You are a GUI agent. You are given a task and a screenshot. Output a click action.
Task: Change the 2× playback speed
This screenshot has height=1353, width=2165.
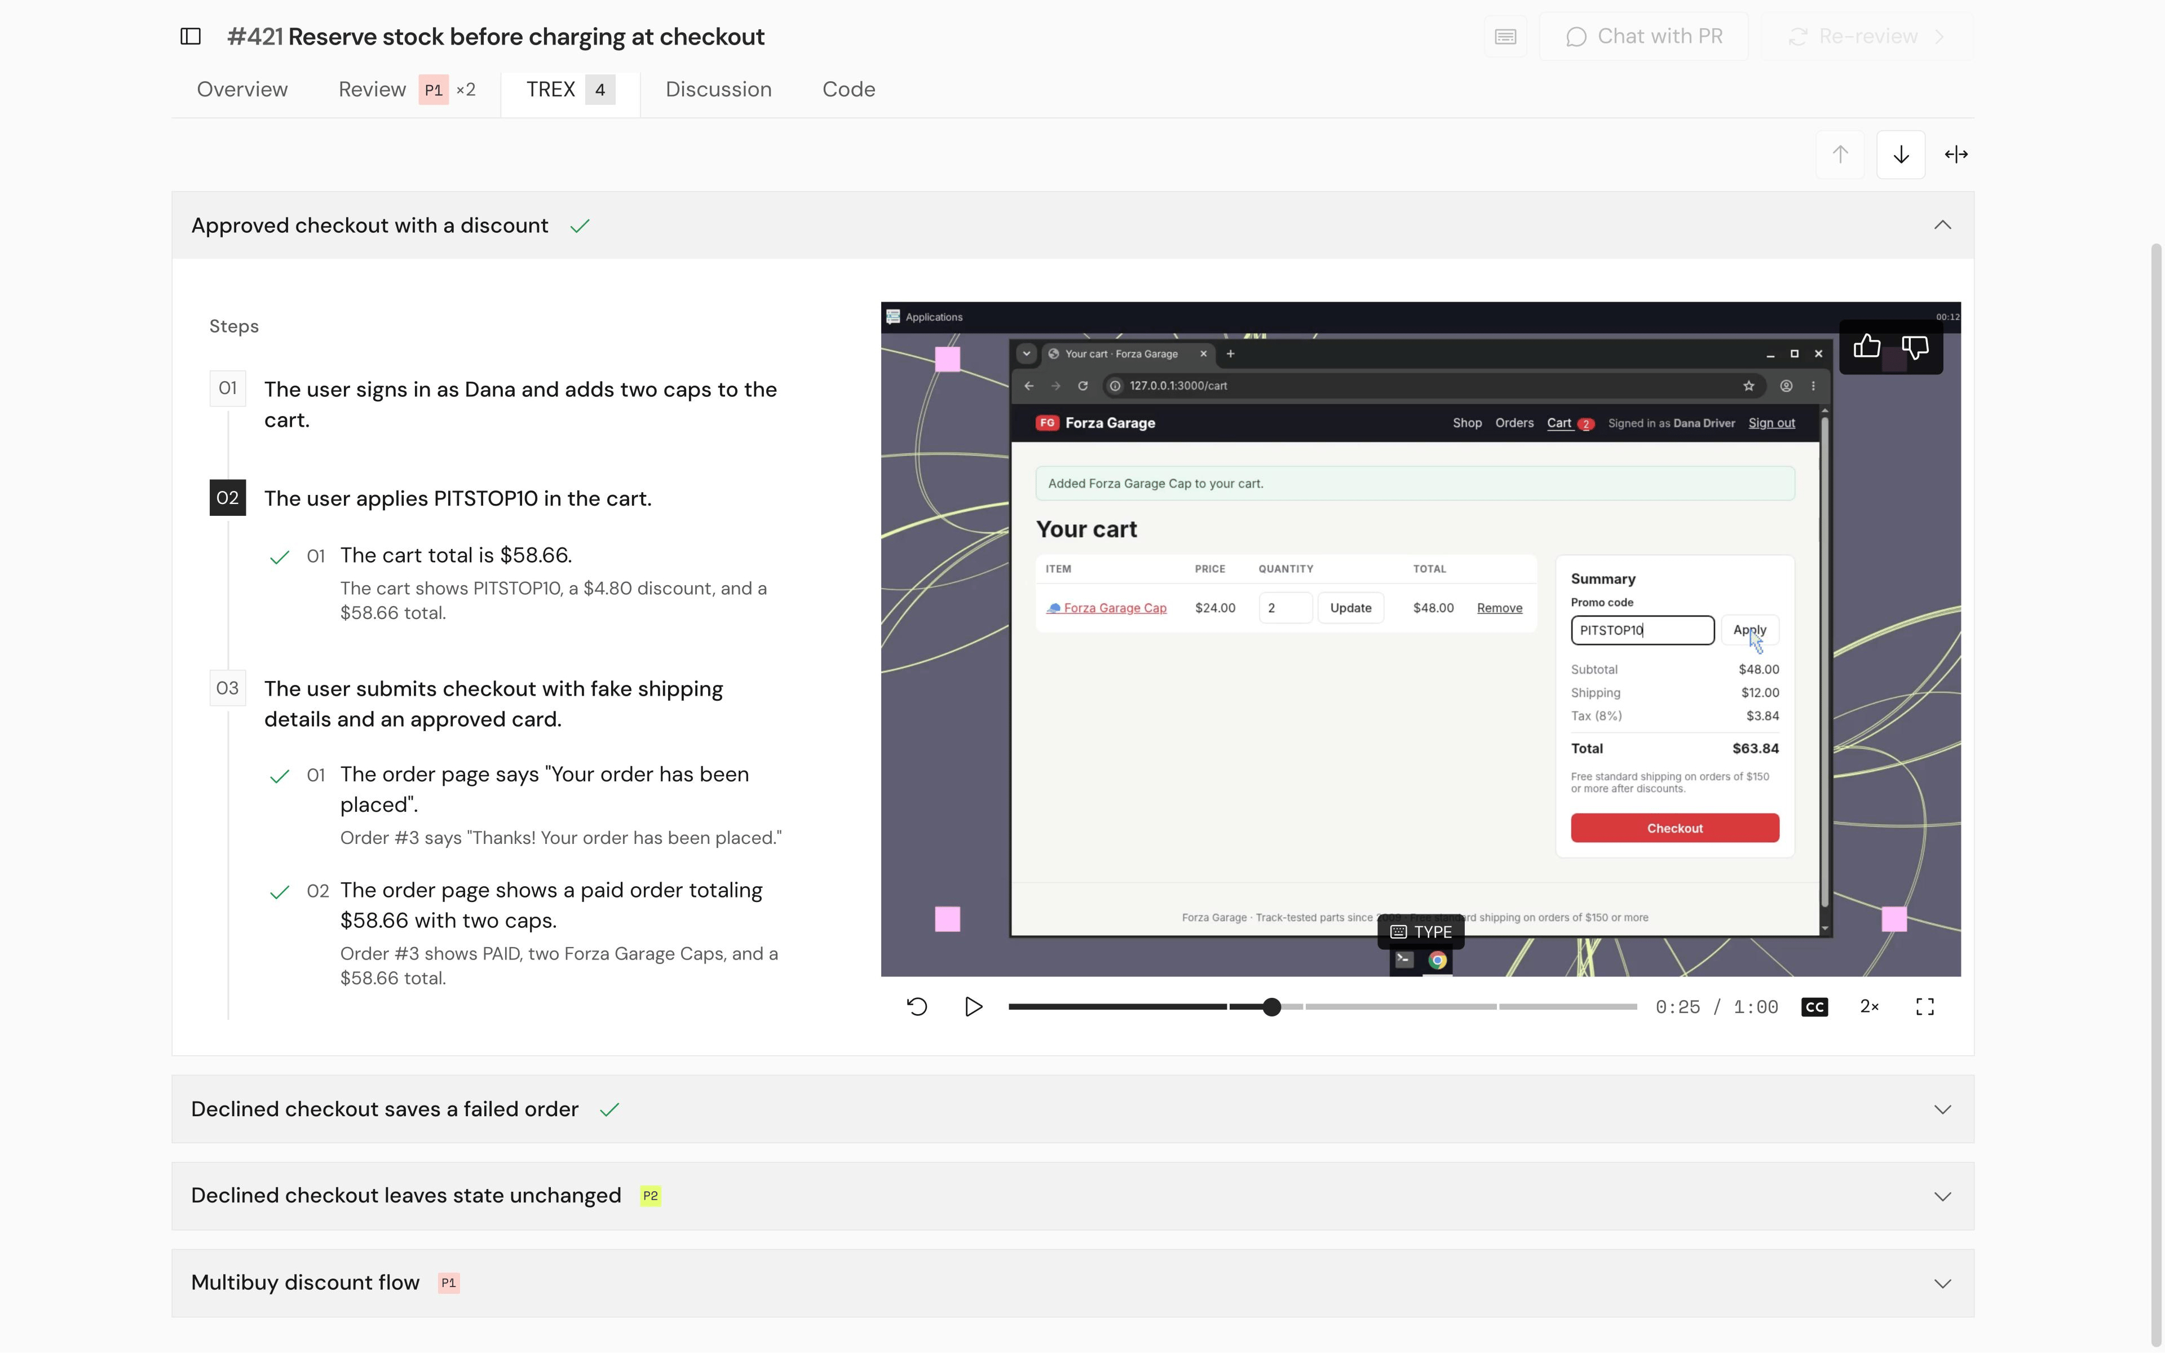coord(1870,1007)
